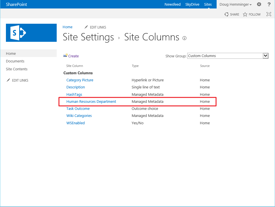Open the SkyDrive page
The width and height of the screenshot is (275, 207).
pos(192,4)
